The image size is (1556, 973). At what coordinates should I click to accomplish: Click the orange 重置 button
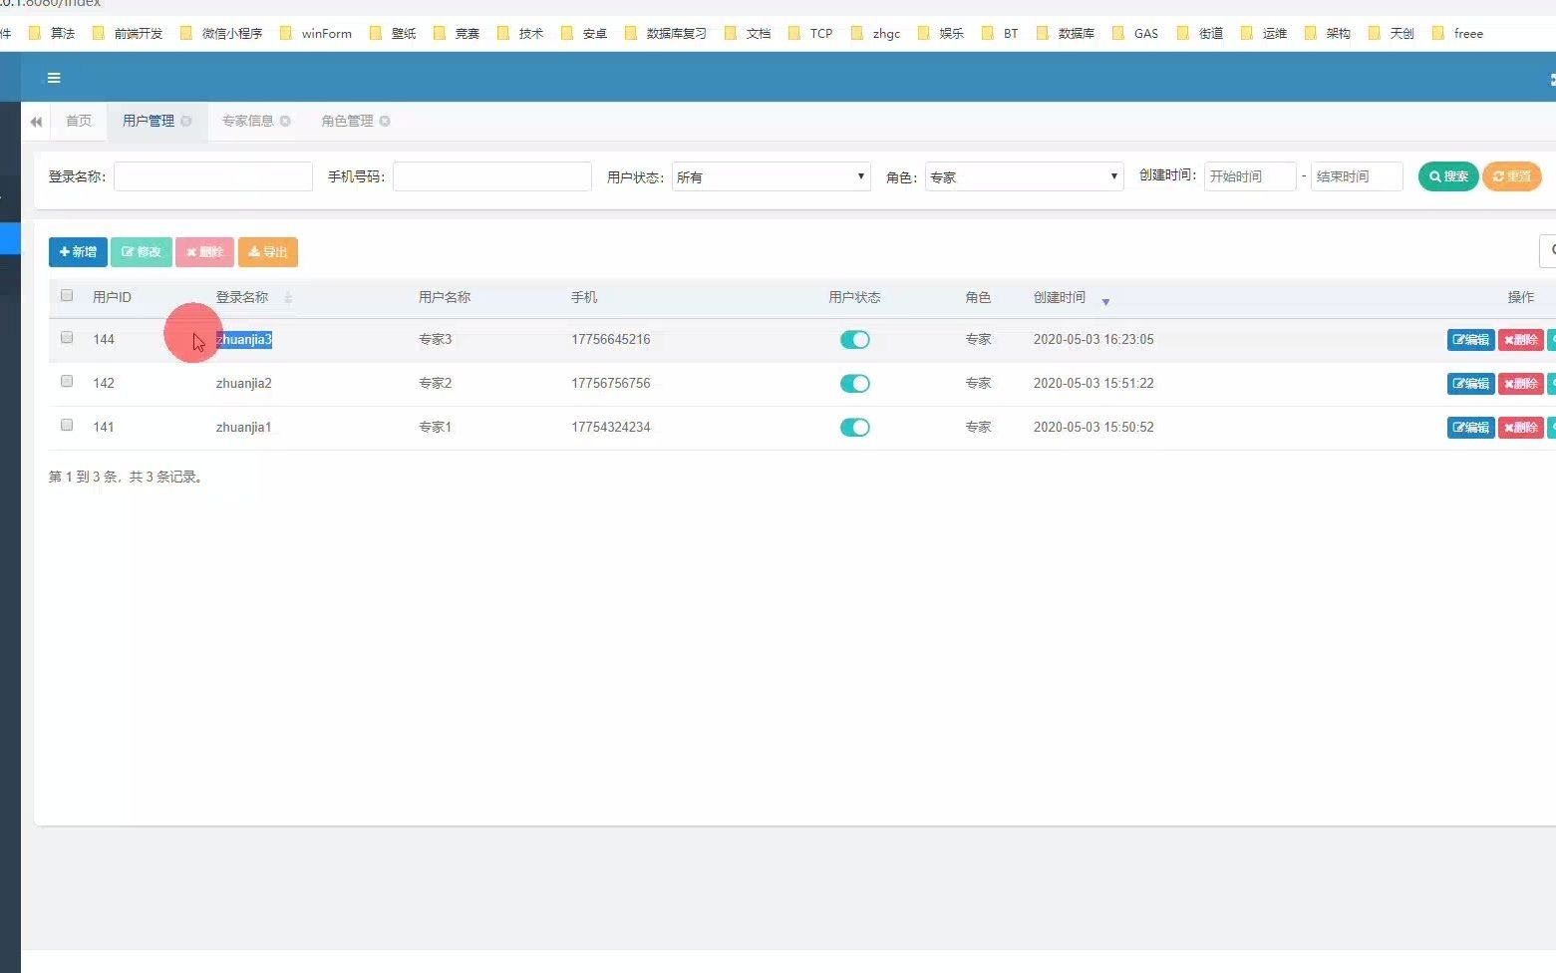(x=1512, y=176)
